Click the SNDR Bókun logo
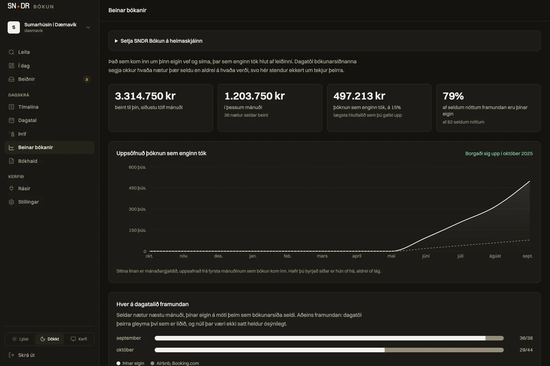 tap(31, 6)
